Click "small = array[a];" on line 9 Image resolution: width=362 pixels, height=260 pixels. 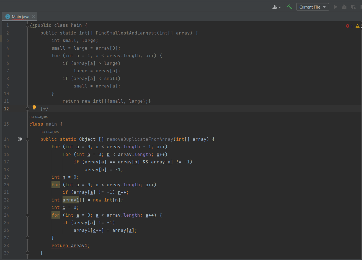pyautogui.click(x=97, y=86)
